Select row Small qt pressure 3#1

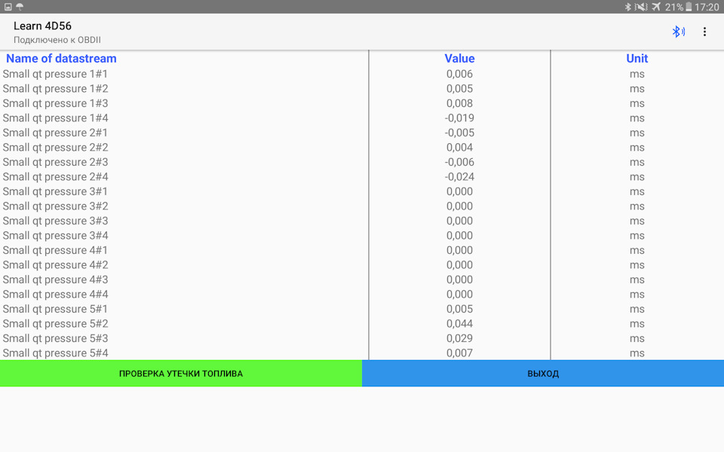362,191
